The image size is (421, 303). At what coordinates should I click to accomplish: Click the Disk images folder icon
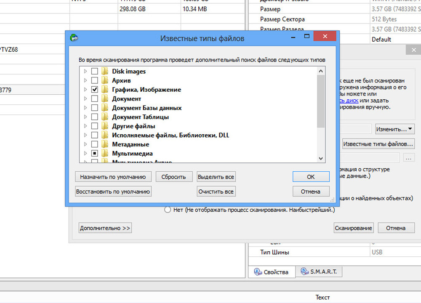(x=105, y=72)
